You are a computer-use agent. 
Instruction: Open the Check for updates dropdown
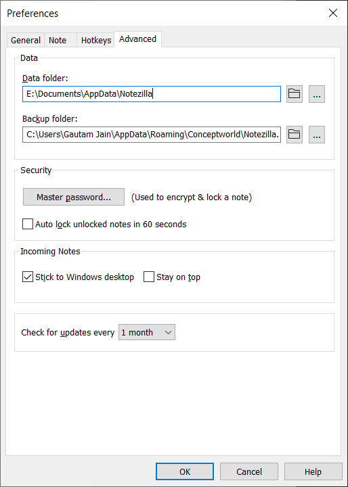(x=147, y=332)
